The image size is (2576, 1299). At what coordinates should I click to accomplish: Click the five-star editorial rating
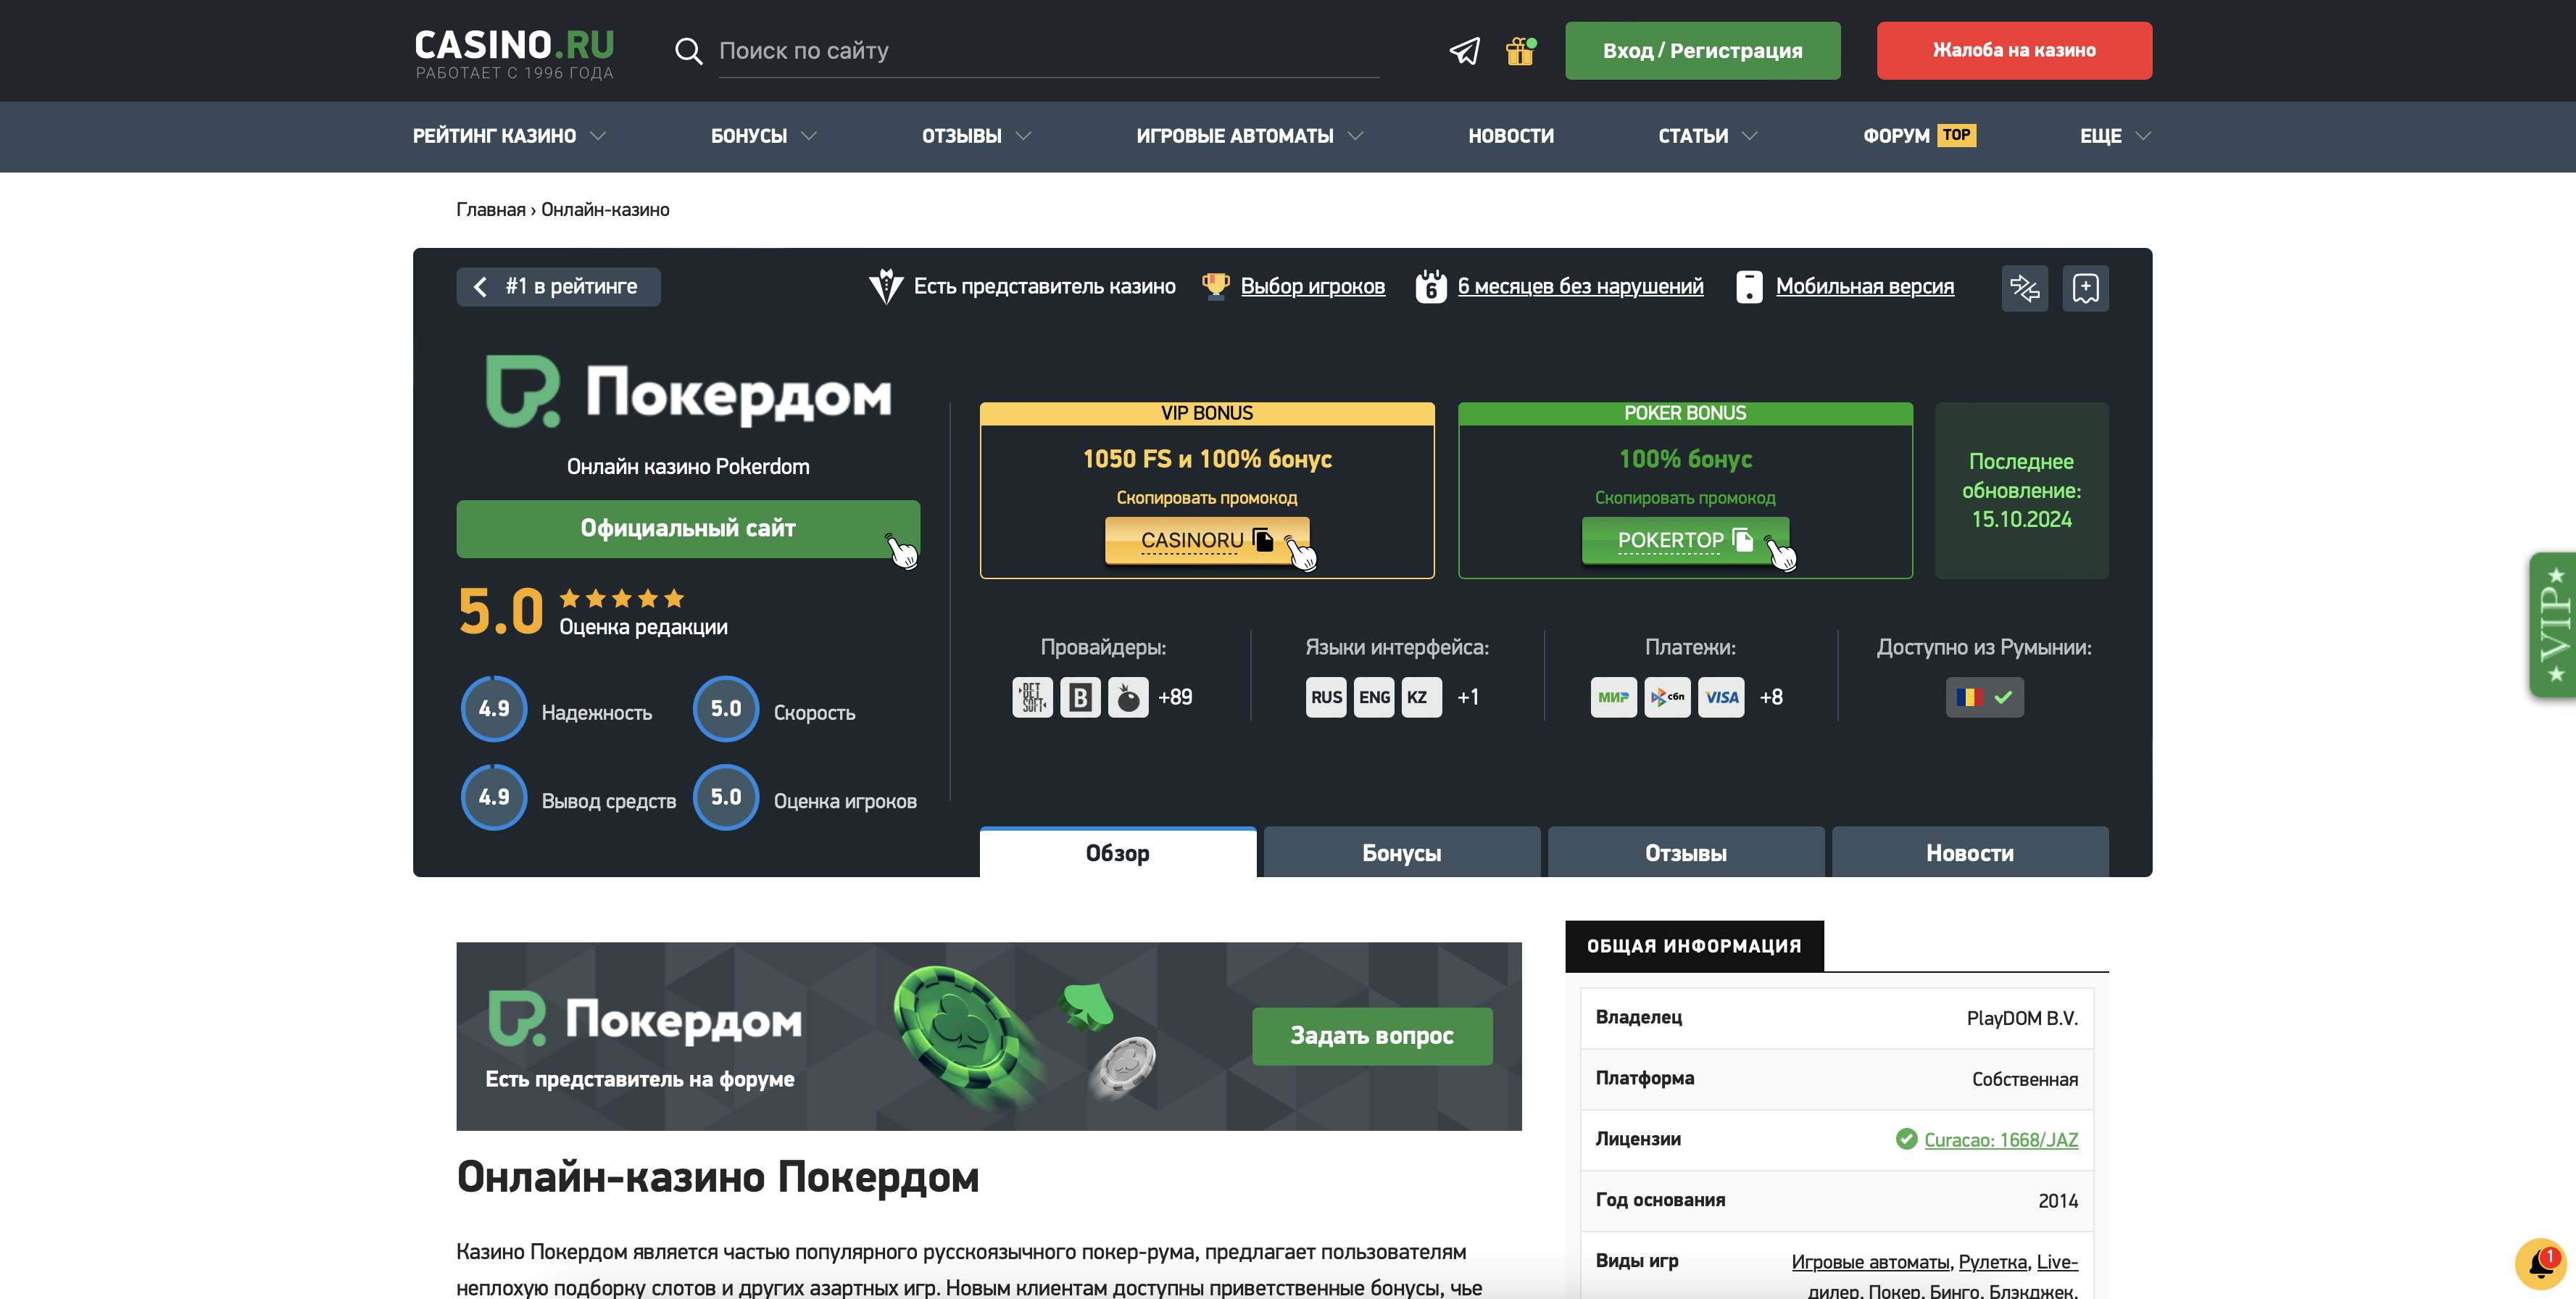pyautogui.click(x=621, y=598)
